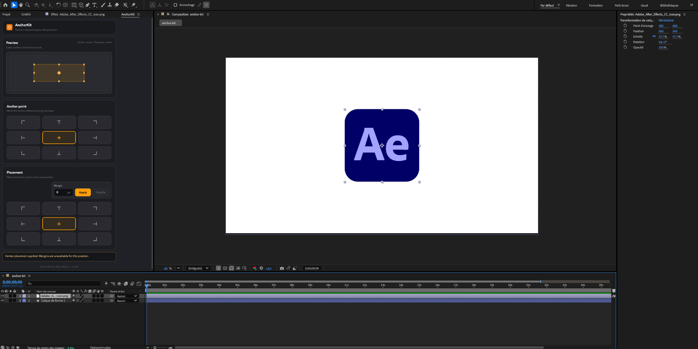Select the Rotation tool

(x=58, y=5)
